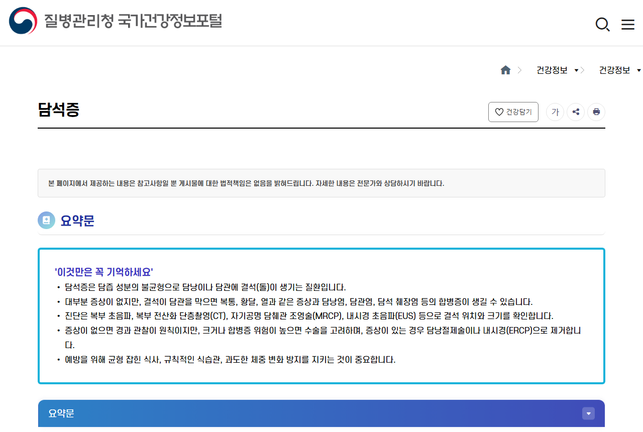Open the hamburger menu
The height and width of the screenshot is (432, 643).
click(x=628, y=25)
